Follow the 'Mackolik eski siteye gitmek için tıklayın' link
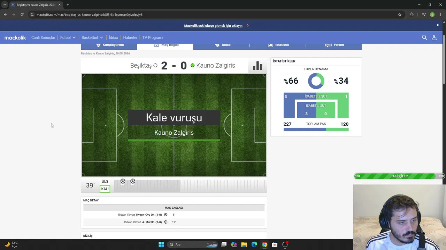 [x=213, y=26]
